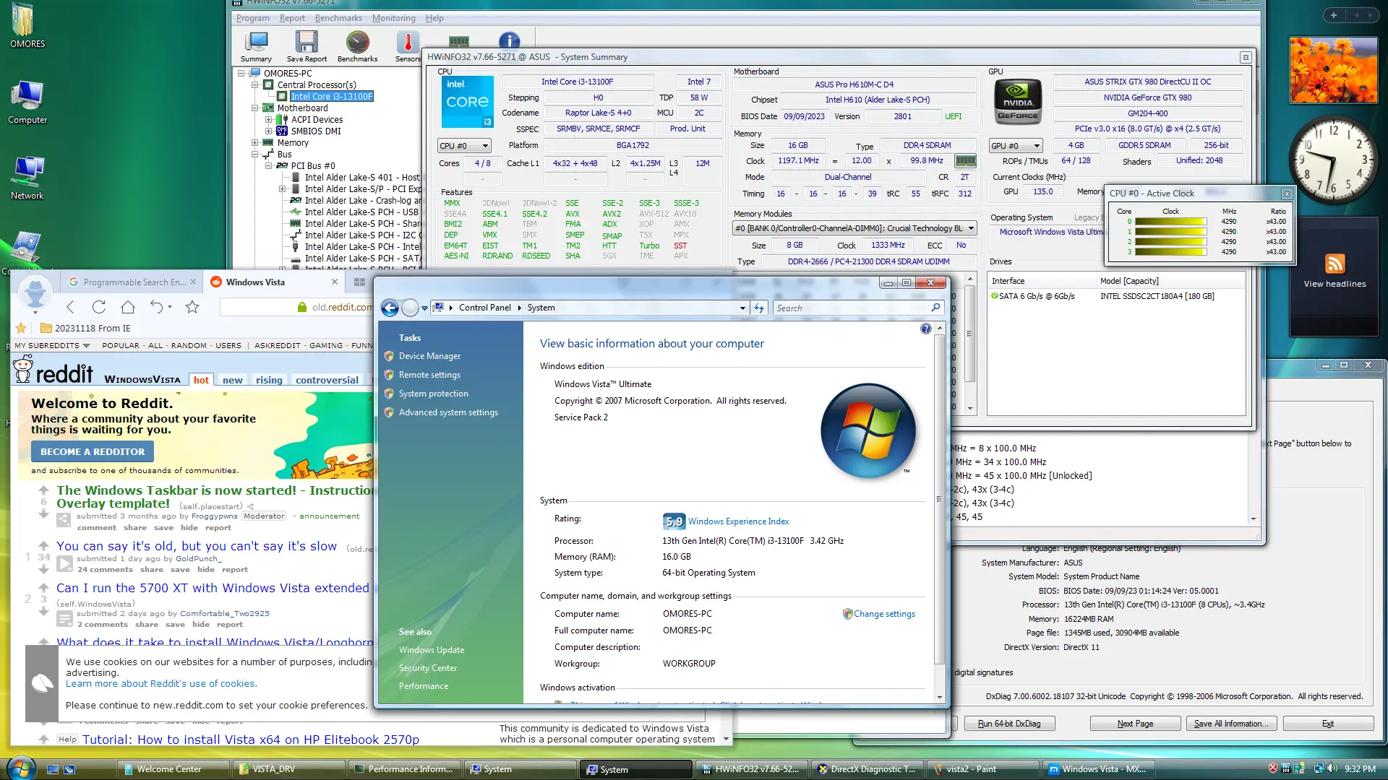Open the Report menu in HWiNFO
Viewport: 1388px width, 780px height.
coord(292,18)
